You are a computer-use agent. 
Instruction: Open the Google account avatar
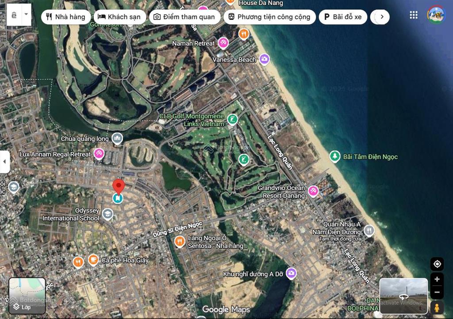tap(436, 15)
